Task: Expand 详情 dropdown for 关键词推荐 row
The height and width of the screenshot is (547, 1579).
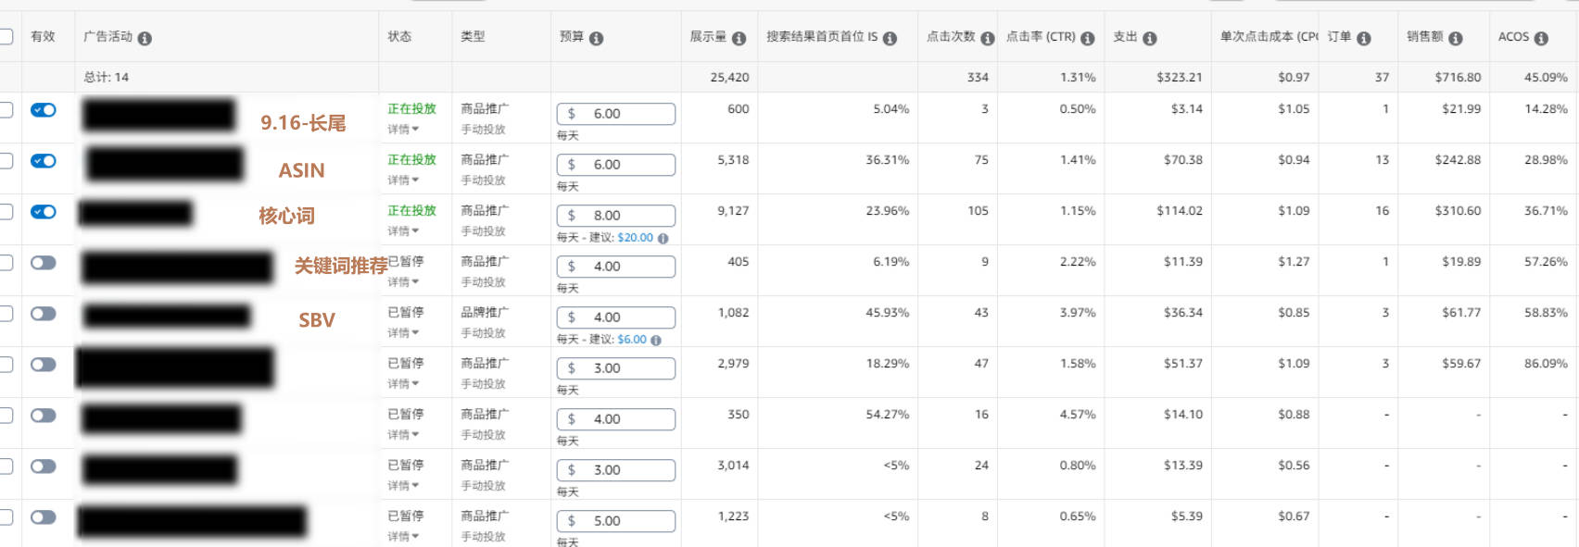Action: point(403,282)
